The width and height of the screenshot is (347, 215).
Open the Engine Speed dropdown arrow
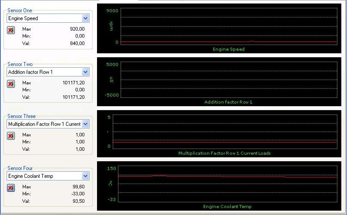[x=85, y=18]
